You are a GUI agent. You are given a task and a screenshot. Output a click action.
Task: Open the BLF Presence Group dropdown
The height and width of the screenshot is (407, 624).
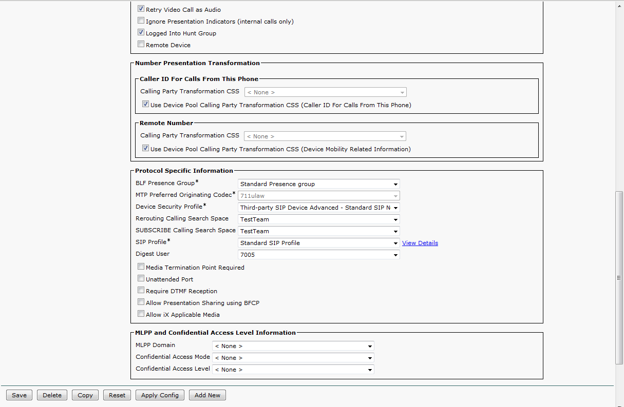[318, 184]
